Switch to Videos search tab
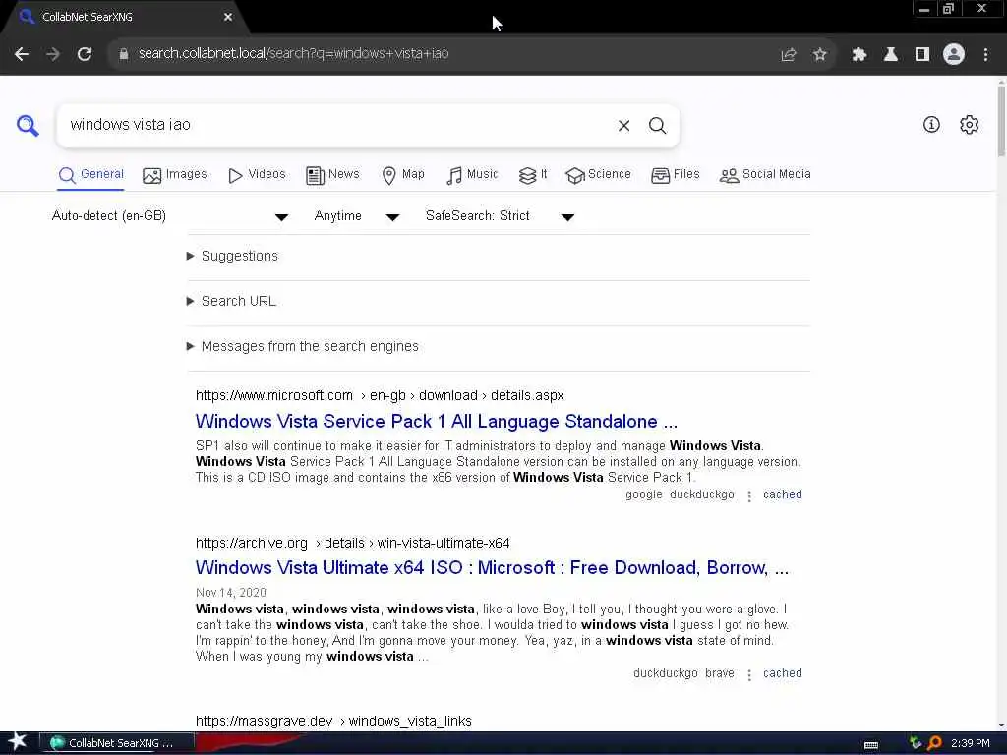This screenshot has height=755, width=1007. pos(257,175)
